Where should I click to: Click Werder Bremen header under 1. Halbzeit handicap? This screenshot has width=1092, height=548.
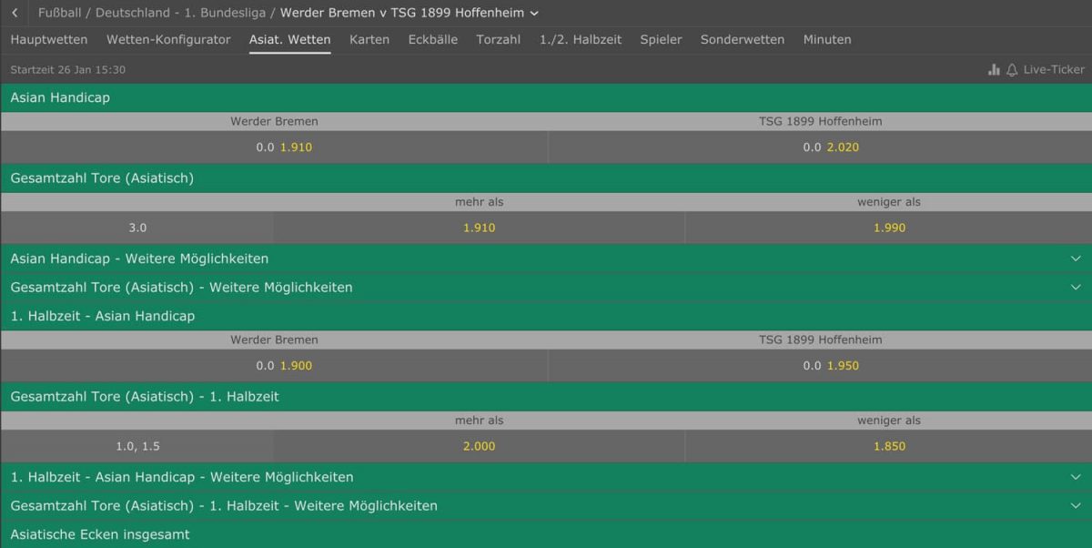[274, 340]
